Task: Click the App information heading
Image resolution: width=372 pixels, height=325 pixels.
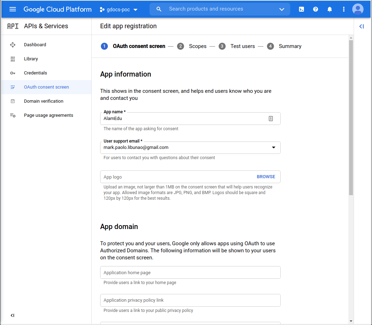Action: tap(126, 74)
